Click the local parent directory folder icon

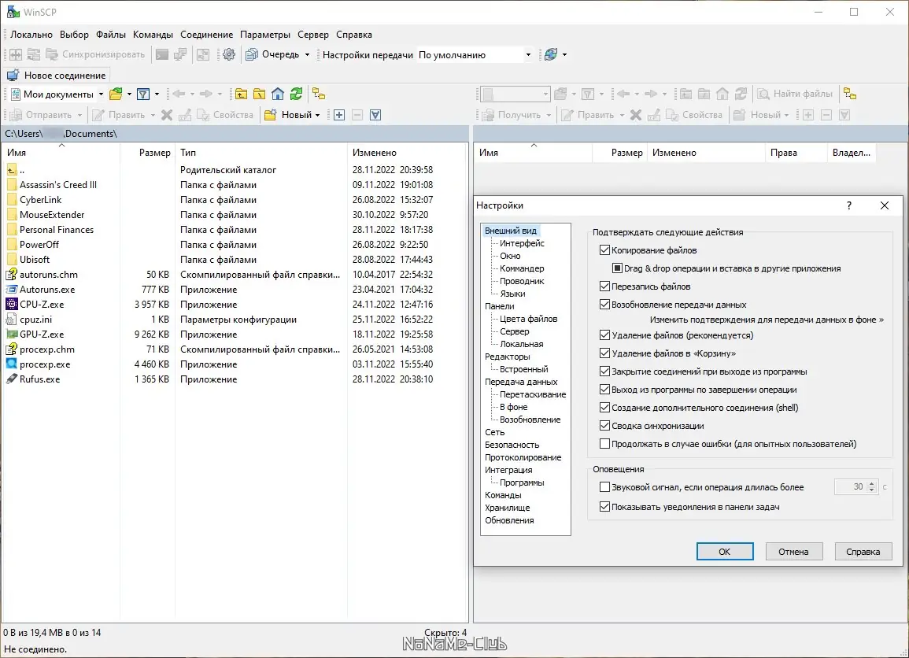click(x=241, y=94)
